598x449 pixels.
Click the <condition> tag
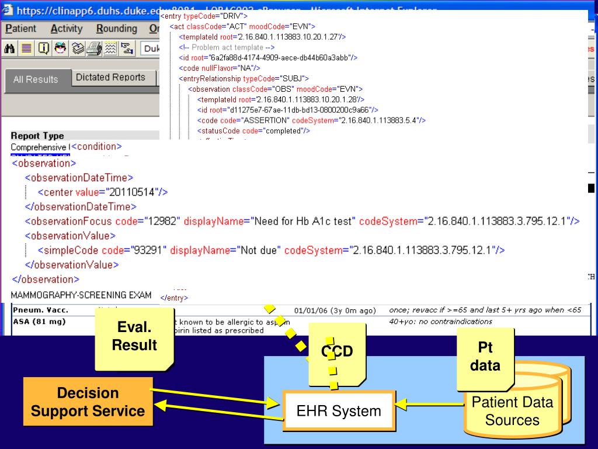(x=96, y=146)
